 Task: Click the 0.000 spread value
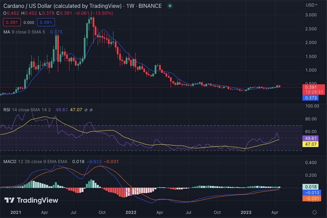click(x=29, y=23)
